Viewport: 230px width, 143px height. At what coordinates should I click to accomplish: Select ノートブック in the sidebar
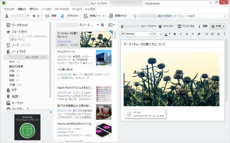[16, 52]
